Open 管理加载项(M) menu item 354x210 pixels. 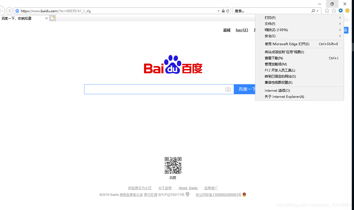click(299, 64)
